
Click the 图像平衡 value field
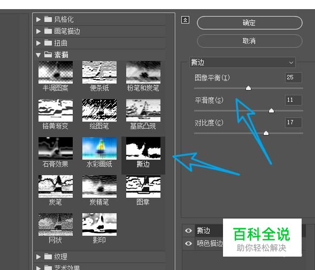(293, 78)
